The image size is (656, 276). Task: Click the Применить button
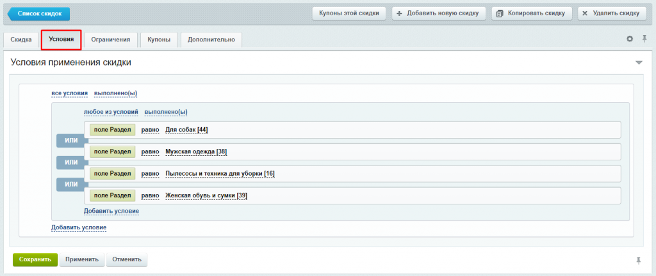point(82,259)
